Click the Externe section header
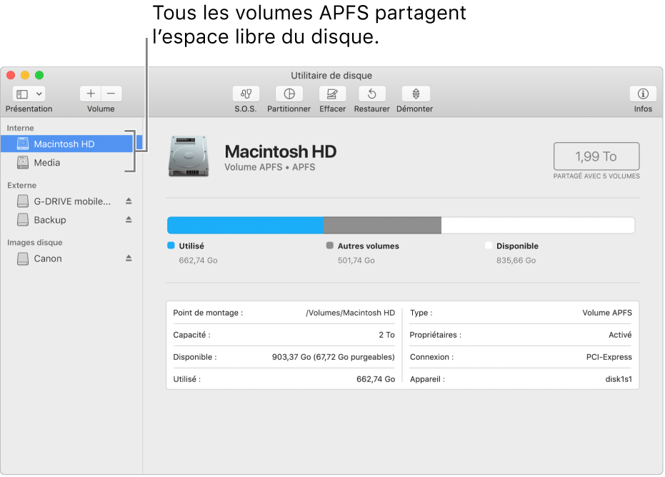The image size is (665, 477). tap(21, 185)
